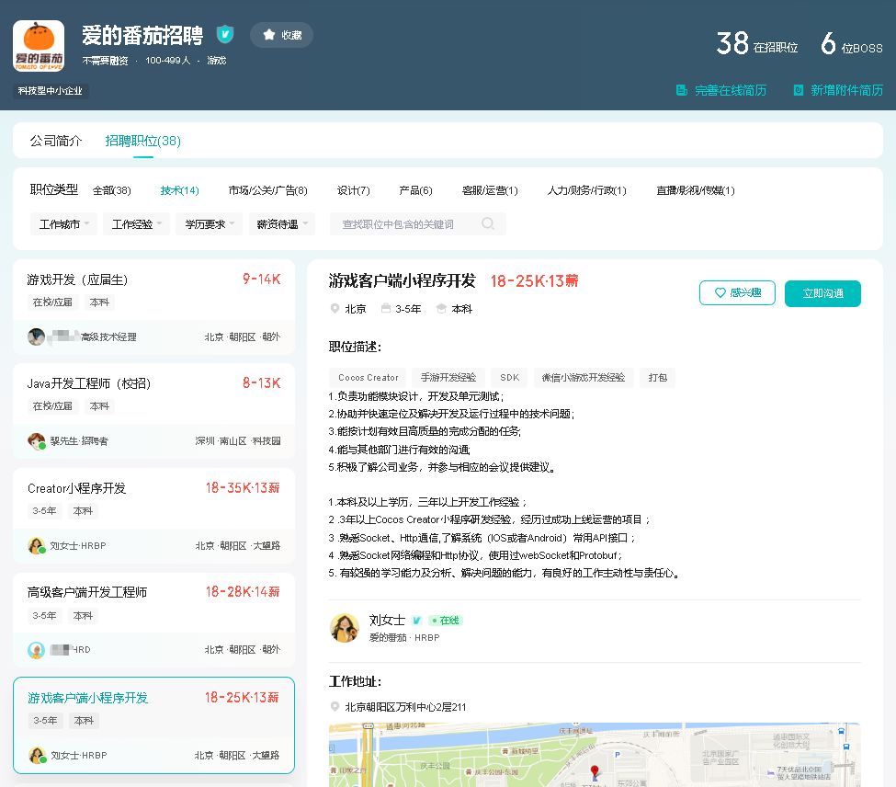The height and width of the screenshot is (787, 896).
Task: Expand the 工作经验 filter dropdown
Action: coord(137,223)
